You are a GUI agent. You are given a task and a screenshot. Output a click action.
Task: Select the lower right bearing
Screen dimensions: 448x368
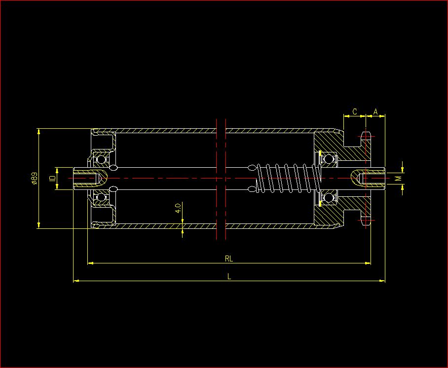327,198
